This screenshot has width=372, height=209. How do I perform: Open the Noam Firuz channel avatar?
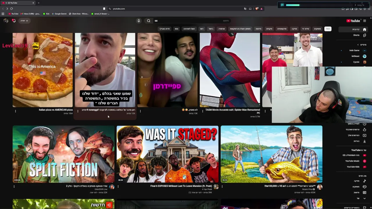(320, 187)
